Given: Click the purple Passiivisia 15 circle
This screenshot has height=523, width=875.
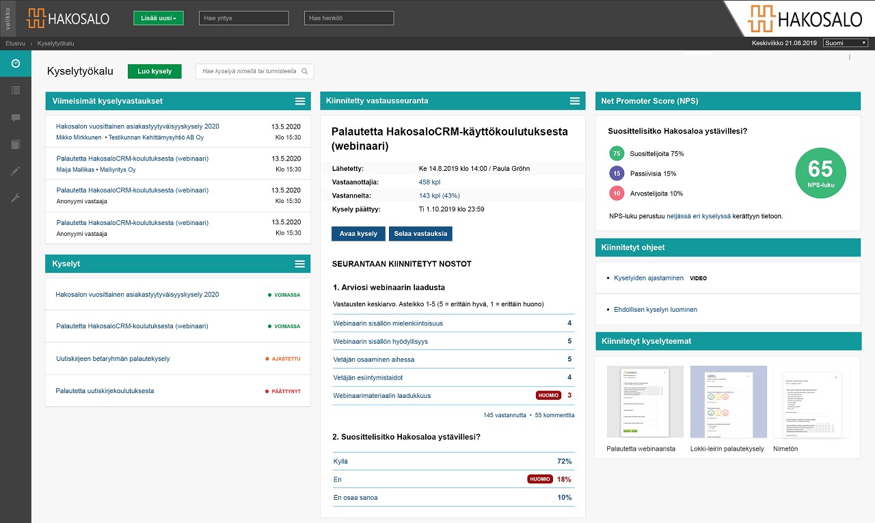Looking at the screenshot, I should [x=617, y=174].
